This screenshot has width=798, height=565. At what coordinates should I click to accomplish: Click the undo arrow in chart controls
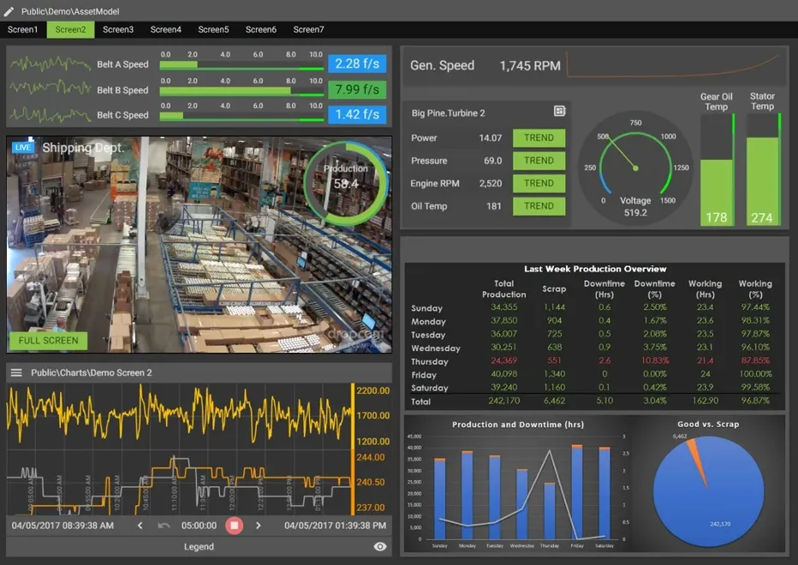[x=164, y=525]
